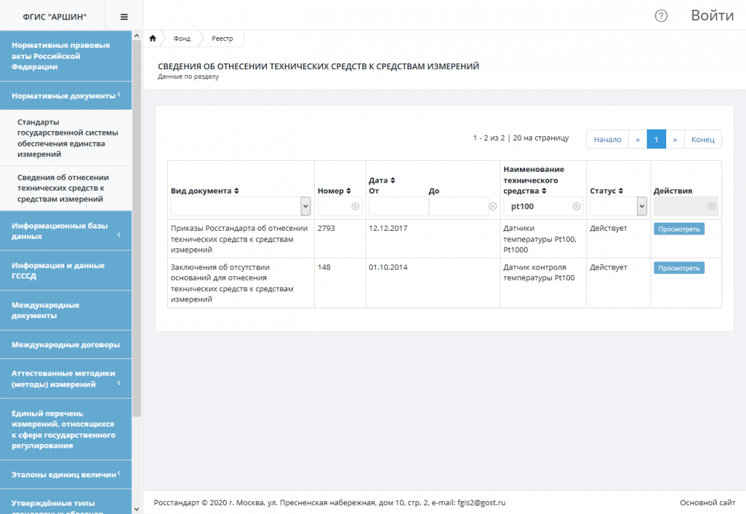Toggle the hamburger sidebar menu

pyautogui.click(x=124, y=17)
